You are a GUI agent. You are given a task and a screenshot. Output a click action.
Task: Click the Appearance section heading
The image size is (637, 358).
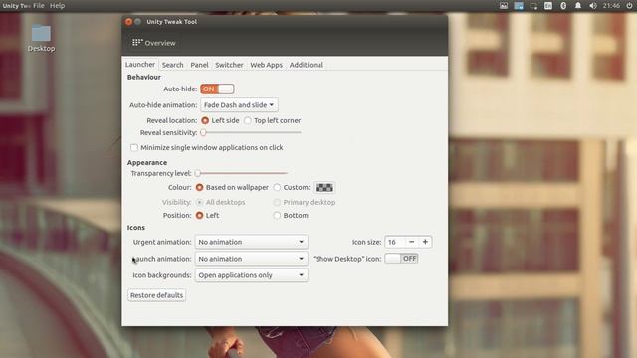[147, 162]
